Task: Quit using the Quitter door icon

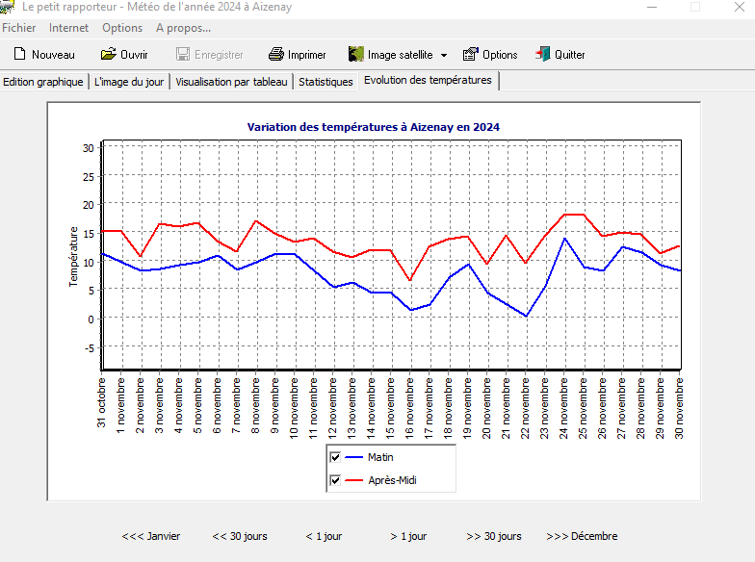Action: coord(543,55)
